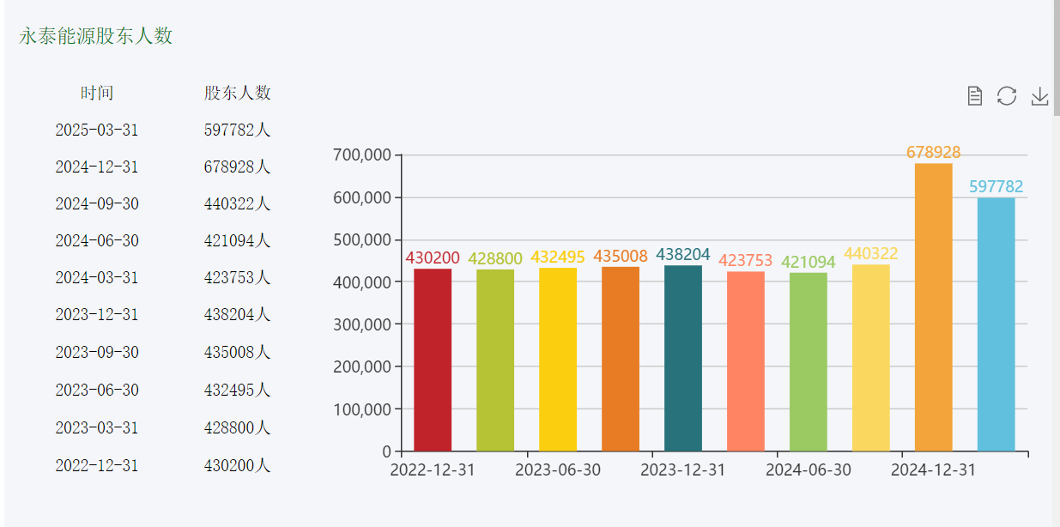This screenshot has width=1060, height=527.
Task: Select the 2023-12-31 date cell in table
Action: click(x=97, y=314)
